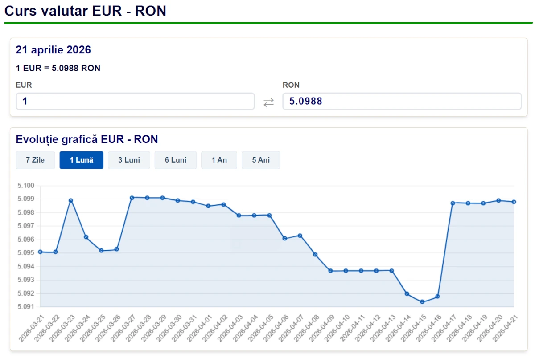
Task: Click the 2026-04-14 data point
Action: (x=407, y=293)
